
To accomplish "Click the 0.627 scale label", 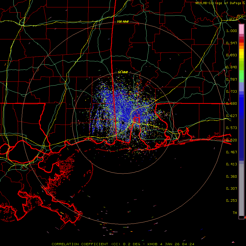I will tap(232, 116).
